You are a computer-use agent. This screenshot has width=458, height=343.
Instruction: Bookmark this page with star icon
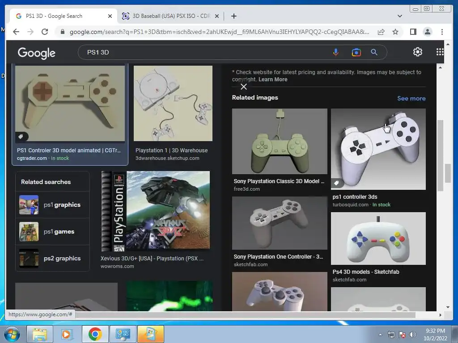point(395,32)
